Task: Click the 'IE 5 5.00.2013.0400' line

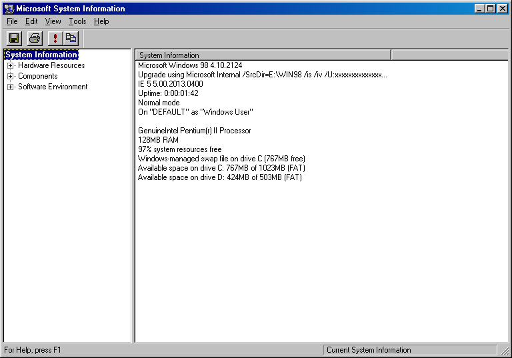Action: 171,84
